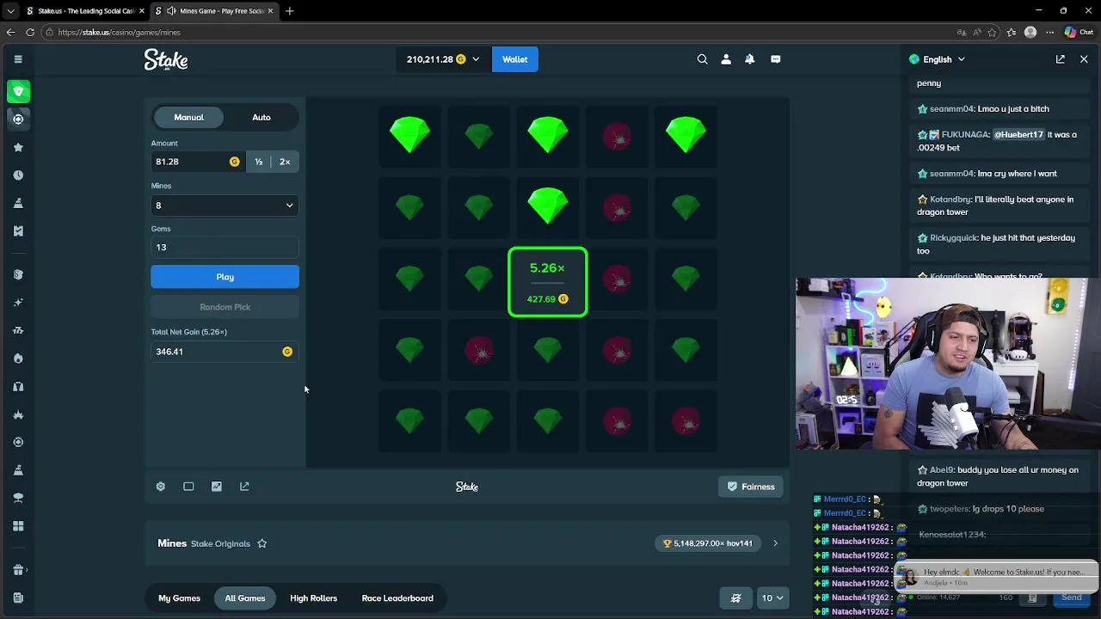This screenshot has height=619, width=1101.
Task: Open the sidebar gift icon
Action: tap(18, 569)
